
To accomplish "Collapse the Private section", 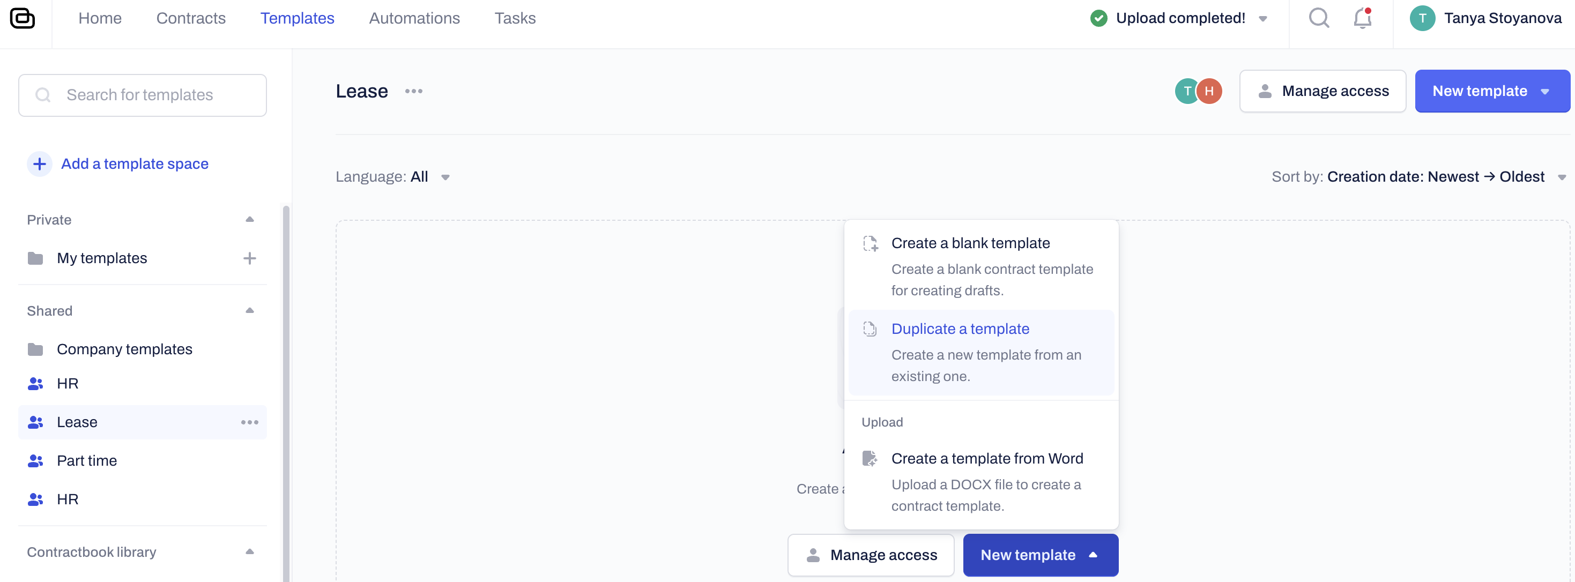I will [x=249, y=220].
